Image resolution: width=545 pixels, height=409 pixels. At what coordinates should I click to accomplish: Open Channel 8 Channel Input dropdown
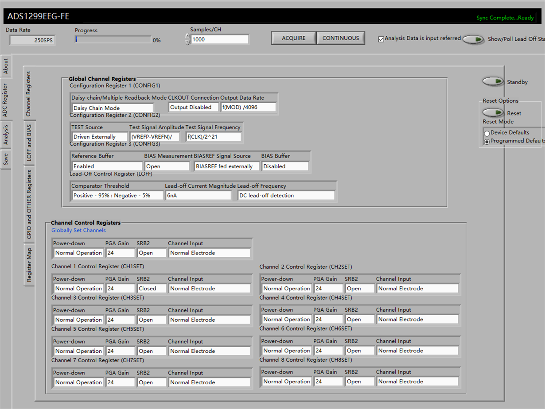(x=418, y=382)
